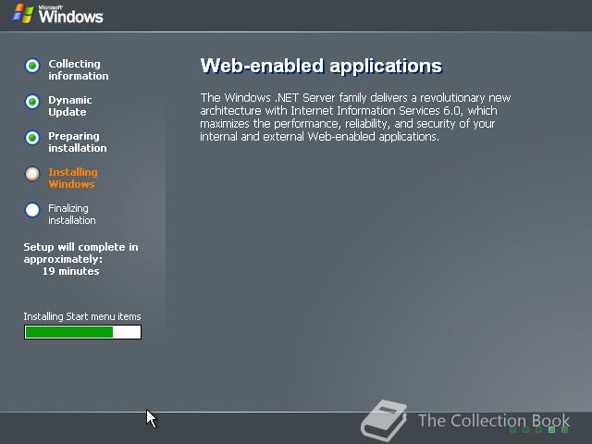Click the Dynamic Update step indicator

coord(32,102)
